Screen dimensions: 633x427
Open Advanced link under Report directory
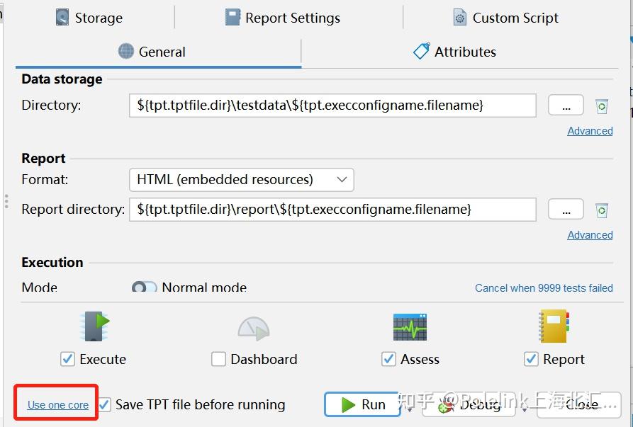(x=590, y=235)
